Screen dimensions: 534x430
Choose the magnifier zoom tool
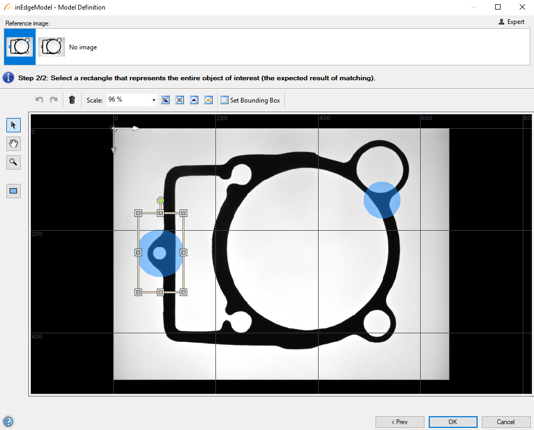13,162
